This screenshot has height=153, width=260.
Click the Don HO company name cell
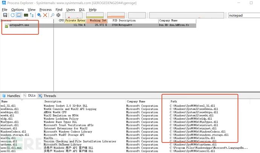(174, 25)
